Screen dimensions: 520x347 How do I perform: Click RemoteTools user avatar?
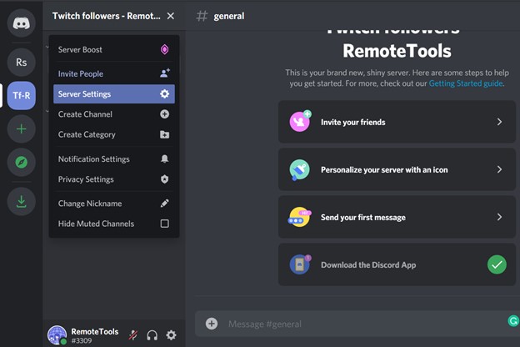point(57,335)
